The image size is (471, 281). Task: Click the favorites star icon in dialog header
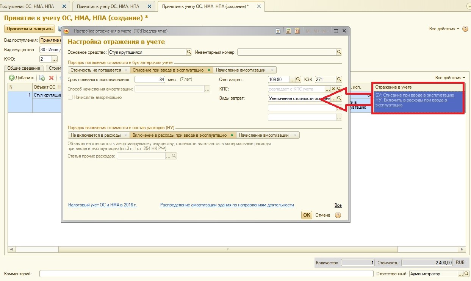click(278, 31)
